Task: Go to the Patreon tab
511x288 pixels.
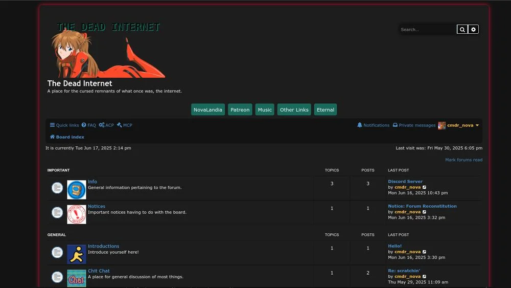Action: [240, 109]
